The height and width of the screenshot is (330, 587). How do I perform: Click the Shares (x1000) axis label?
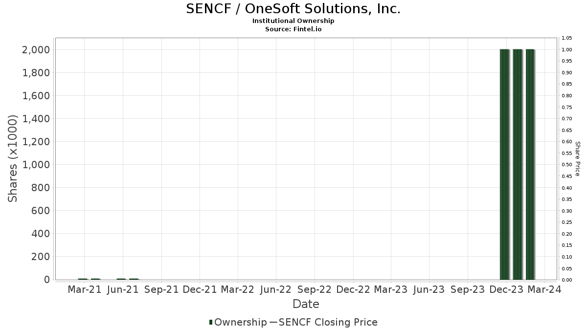coord(13,158)
